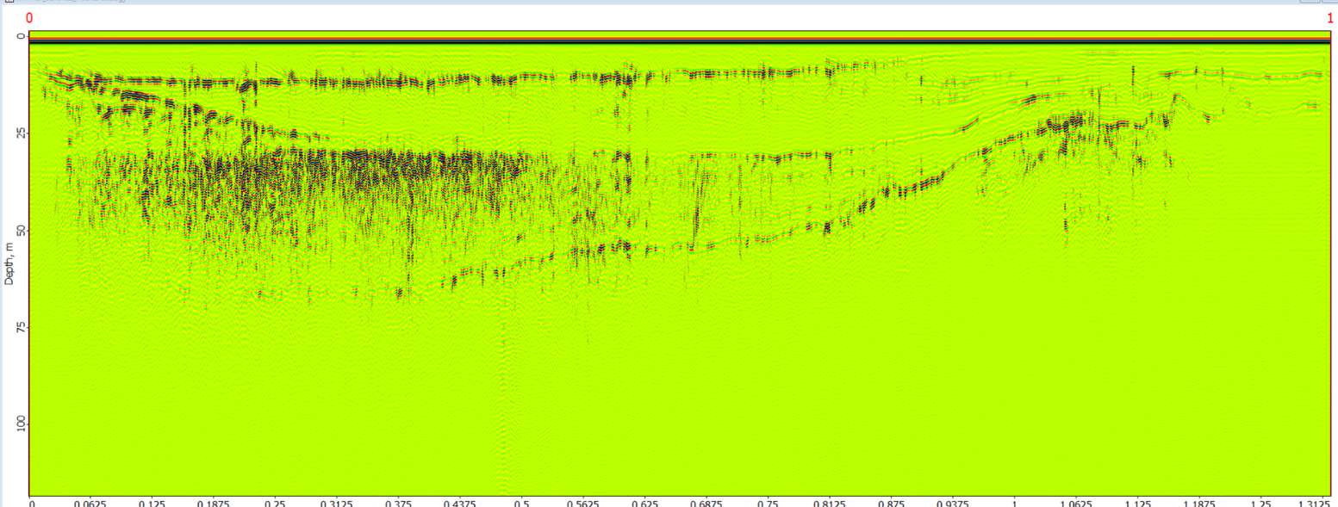Click the horizontal axis tick 0.0625
Screen dimensions: 1338x507
click(90, 503)
